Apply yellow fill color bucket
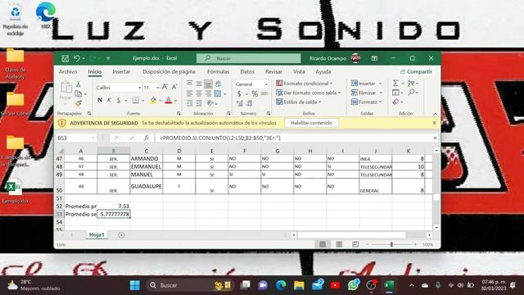The width and height of the screenshot is (524, 295). pos(153,100)
